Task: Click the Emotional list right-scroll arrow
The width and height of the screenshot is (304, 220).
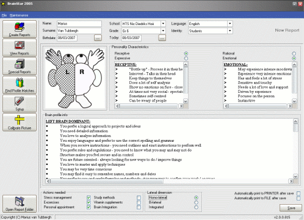Action: click(290, 106)
